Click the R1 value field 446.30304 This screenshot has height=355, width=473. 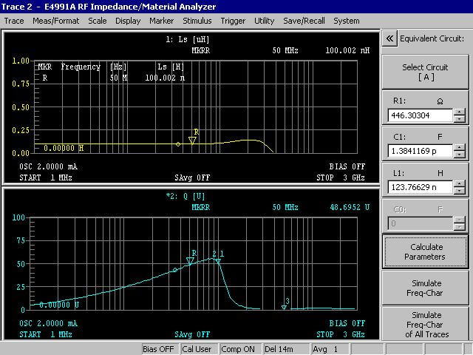(x=421, y=115)
